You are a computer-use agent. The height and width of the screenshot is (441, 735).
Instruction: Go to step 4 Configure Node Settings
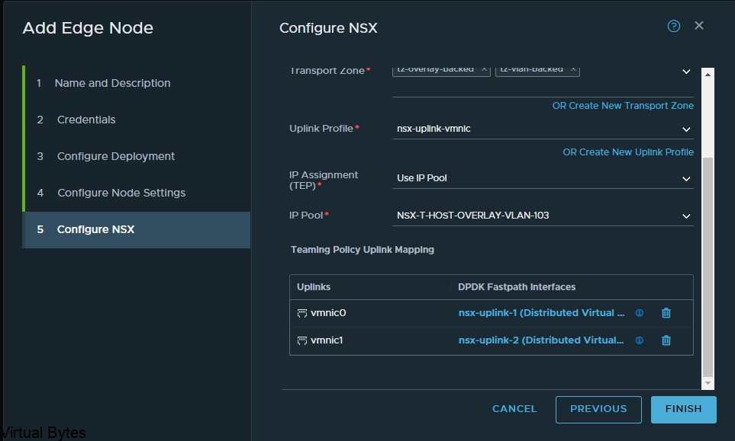[x=137, y=193]
